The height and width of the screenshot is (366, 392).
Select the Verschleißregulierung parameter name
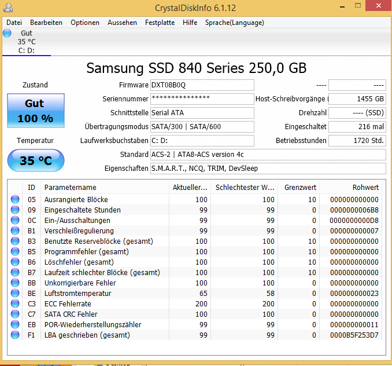click(x=79, y=231)
